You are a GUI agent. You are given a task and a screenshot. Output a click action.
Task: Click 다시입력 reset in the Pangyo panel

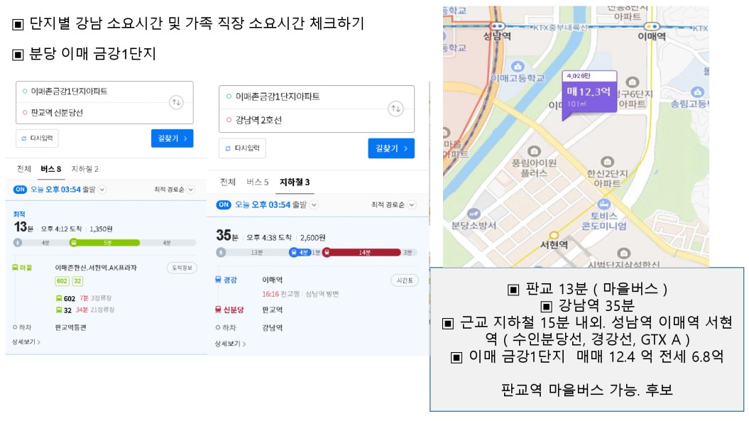[37, 138]
